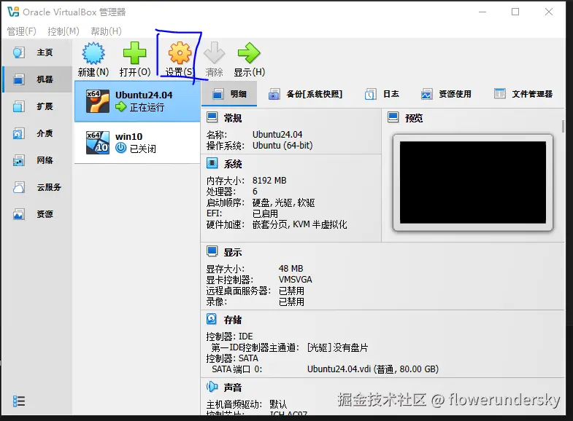Screen dimensions: 573x421
Task: Click the Preview (预览) section header
Action: click(414, 118)
